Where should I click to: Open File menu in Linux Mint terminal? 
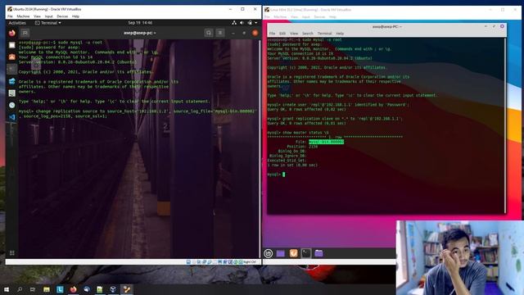[273, 34]
